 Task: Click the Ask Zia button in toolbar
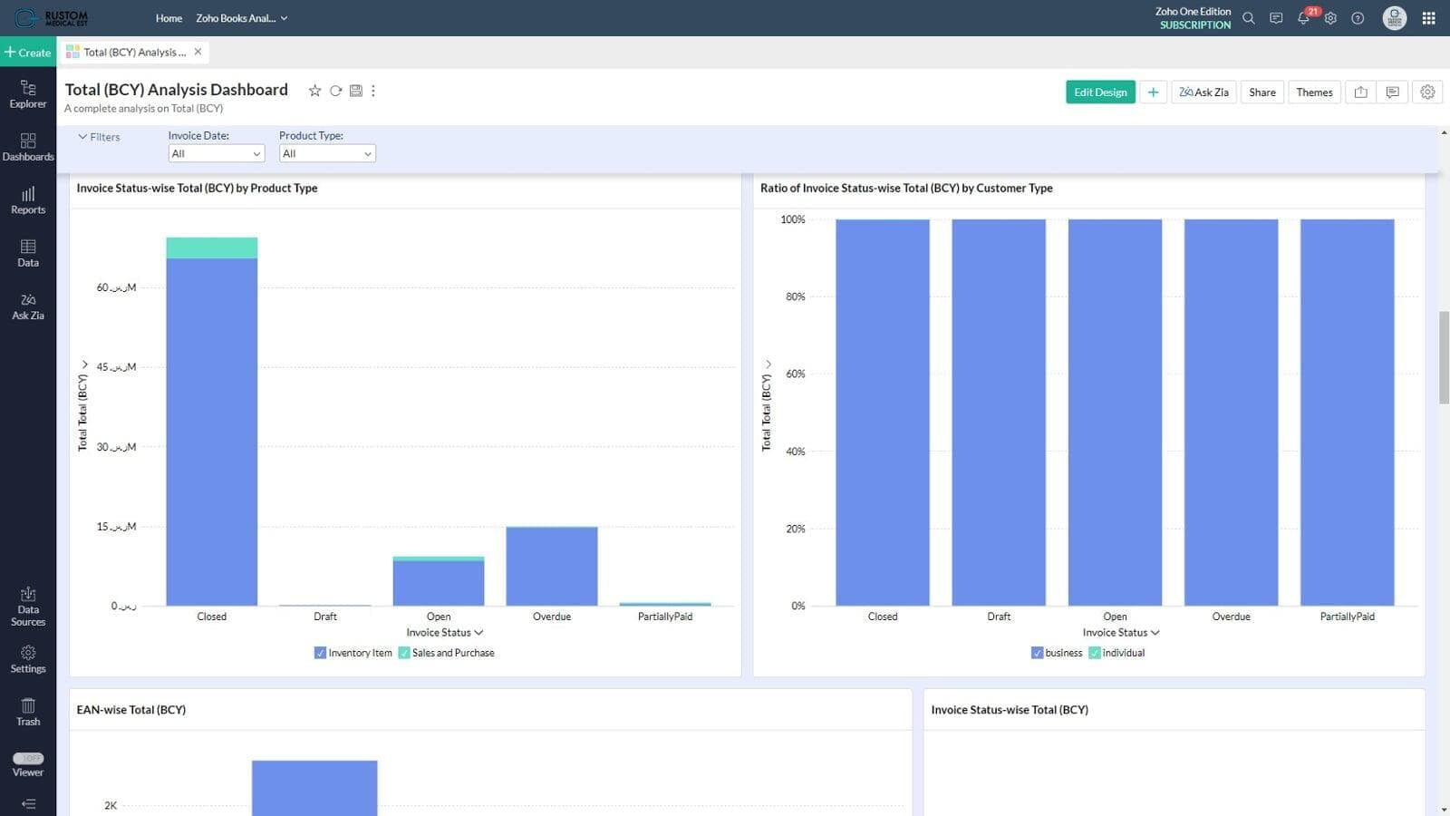tap(1203, 92)
